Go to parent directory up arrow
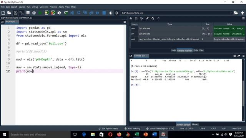 243,13
